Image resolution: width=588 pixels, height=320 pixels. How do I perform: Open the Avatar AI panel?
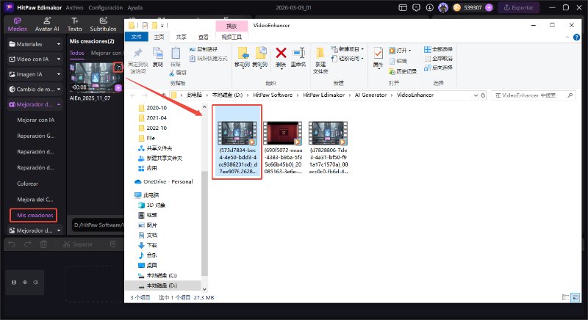(47, 24)
